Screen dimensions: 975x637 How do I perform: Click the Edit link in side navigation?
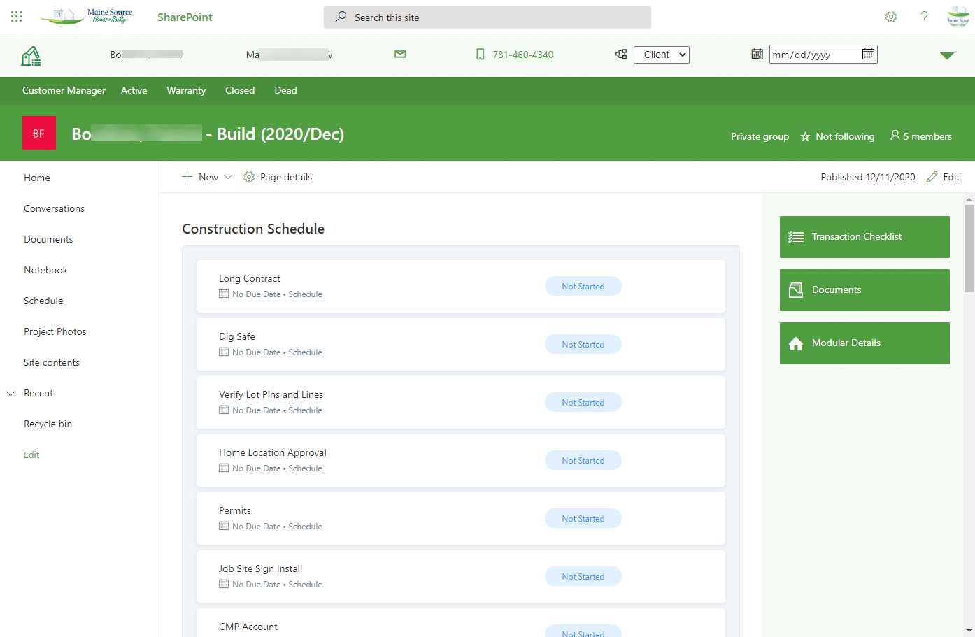(31, 455)
